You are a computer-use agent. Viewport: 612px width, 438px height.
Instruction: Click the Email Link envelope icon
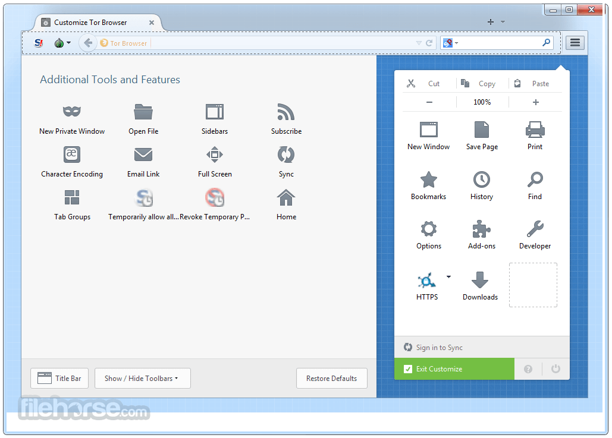click(143, 155)
